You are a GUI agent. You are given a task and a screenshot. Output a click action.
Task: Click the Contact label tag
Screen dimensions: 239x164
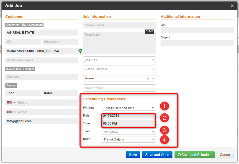coord(11,85)
